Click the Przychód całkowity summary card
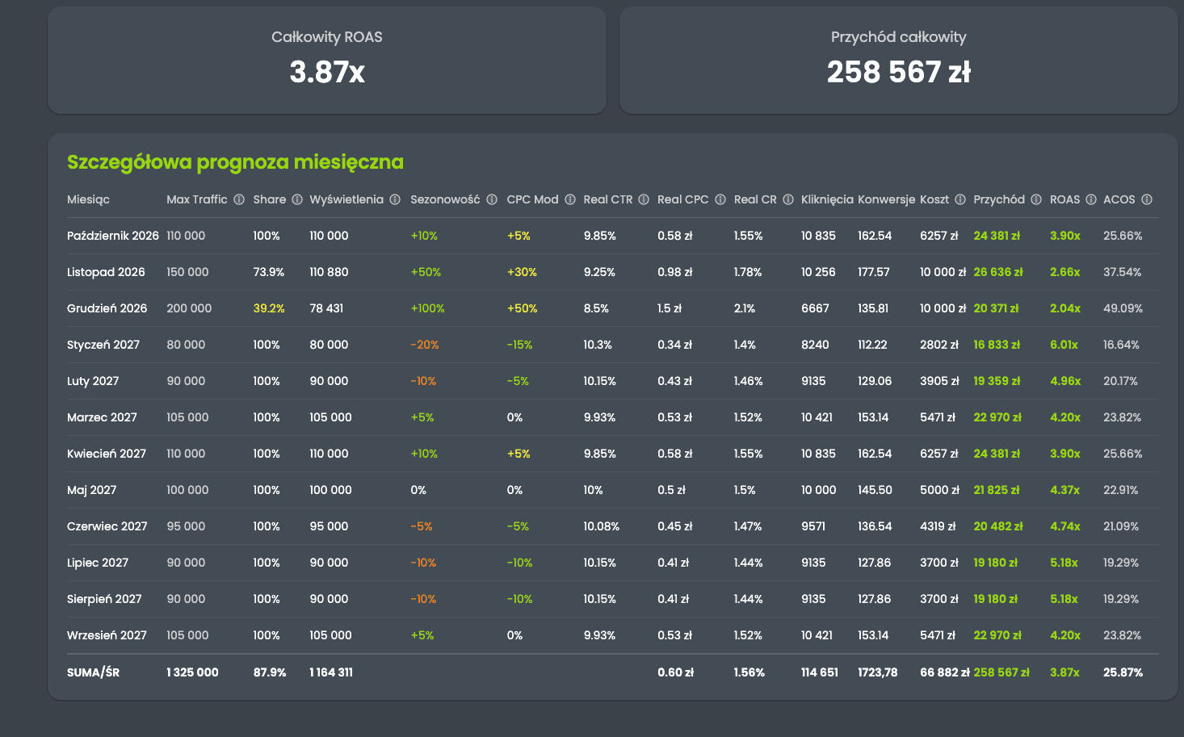 [898, 61]
